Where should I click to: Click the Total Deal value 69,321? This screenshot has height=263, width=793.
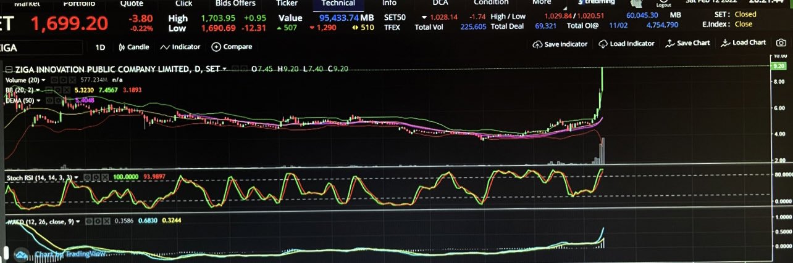pyautogui.click(x=546, y=26)
